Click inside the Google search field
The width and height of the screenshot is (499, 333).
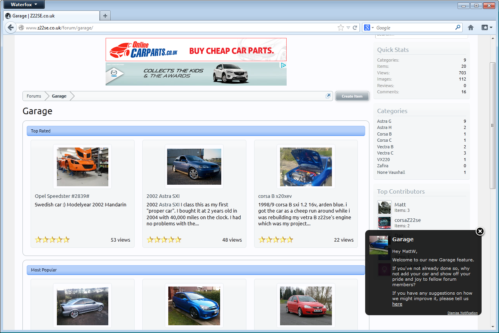(x=415, y=27)
